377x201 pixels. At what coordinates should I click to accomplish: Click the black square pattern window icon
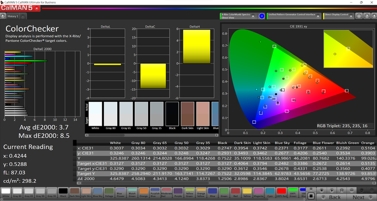(311, 196)
